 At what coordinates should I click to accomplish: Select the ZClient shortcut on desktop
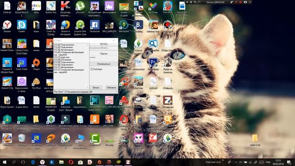click(x=168, y=102)
